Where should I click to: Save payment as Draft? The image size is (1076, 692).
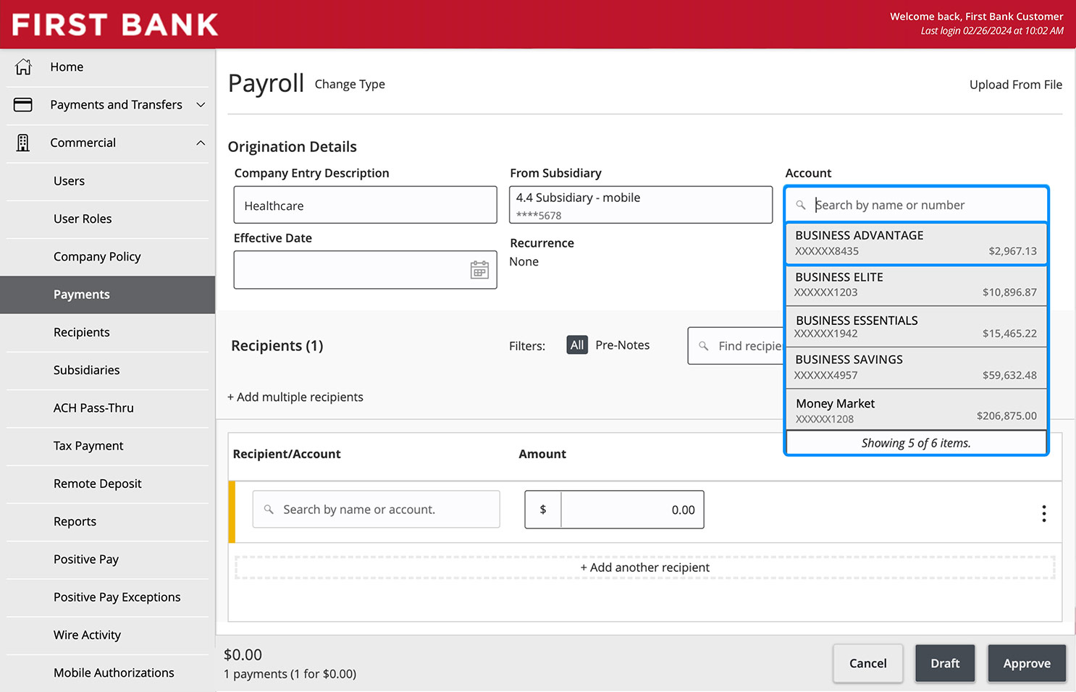(x=945, y=663)
